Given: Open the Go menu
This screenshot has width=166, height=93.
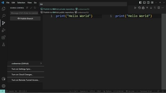Looking at the screenshot, I should 35,3.
